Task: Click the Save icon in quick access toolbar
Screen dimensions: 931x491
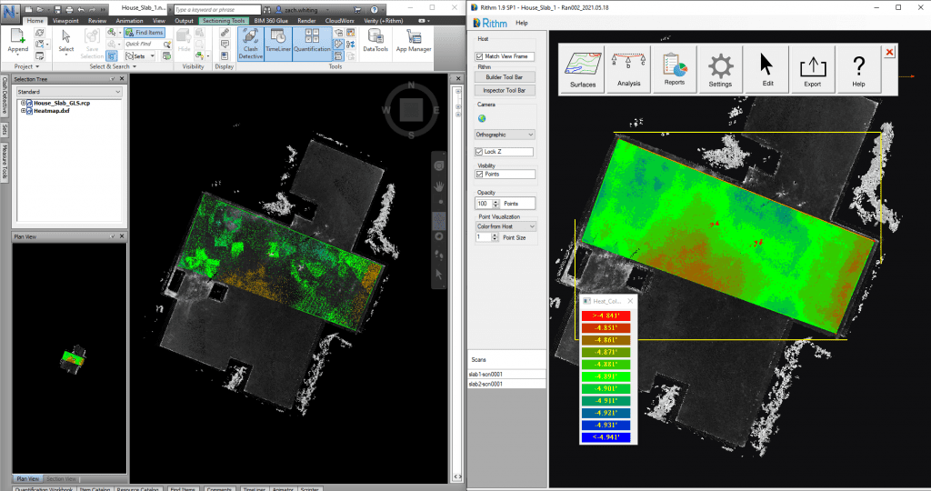Action: (x=57, y=9)
